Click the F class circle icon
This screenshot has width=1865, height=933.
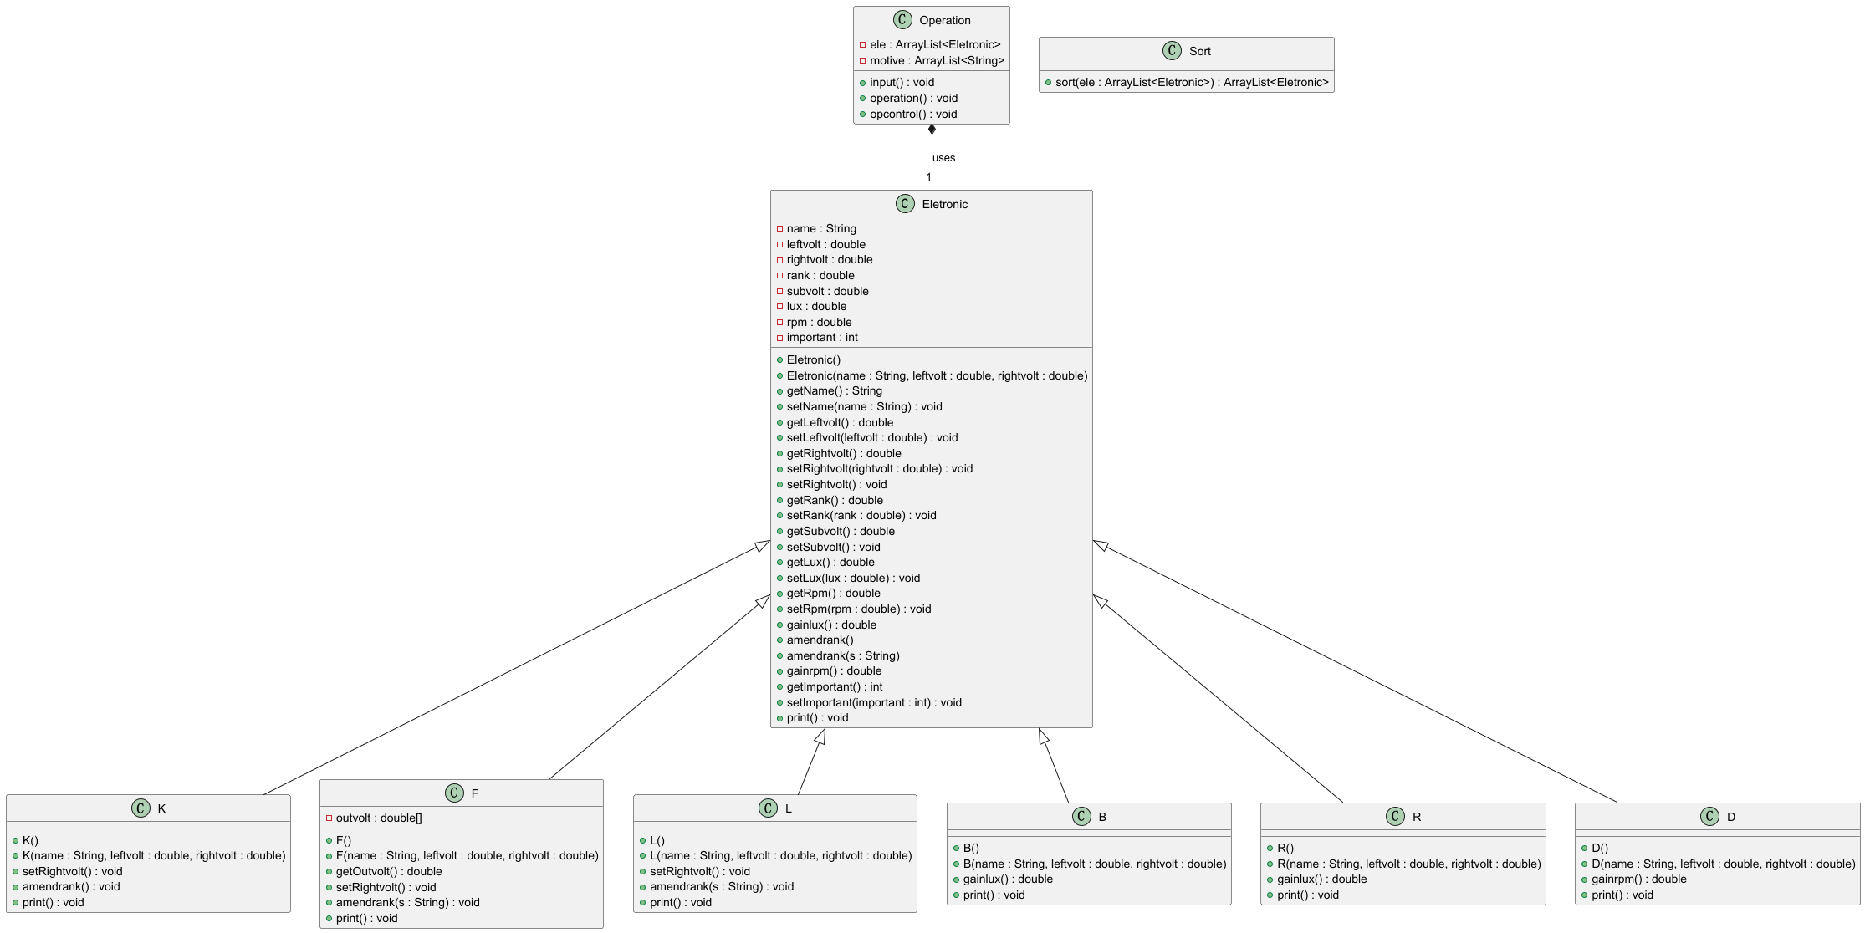454,793
